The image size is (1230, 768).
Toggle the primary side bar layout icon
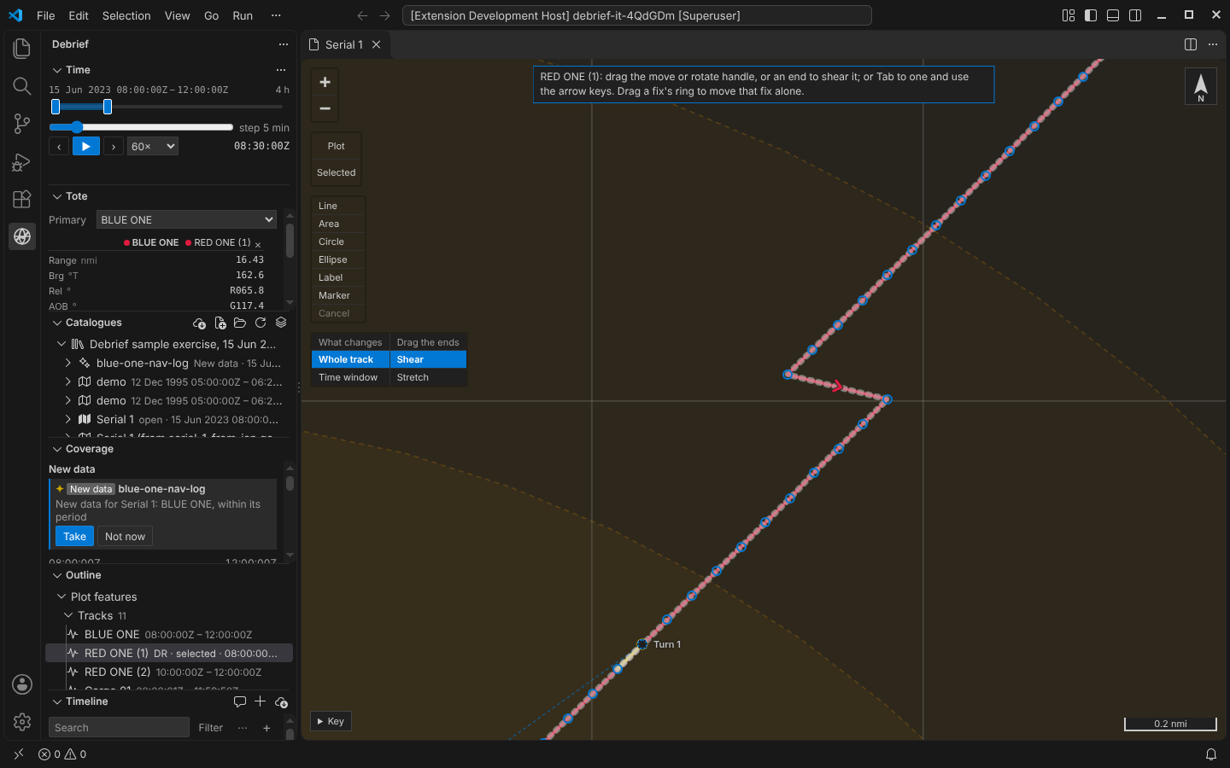click(x=1091, y=15)
